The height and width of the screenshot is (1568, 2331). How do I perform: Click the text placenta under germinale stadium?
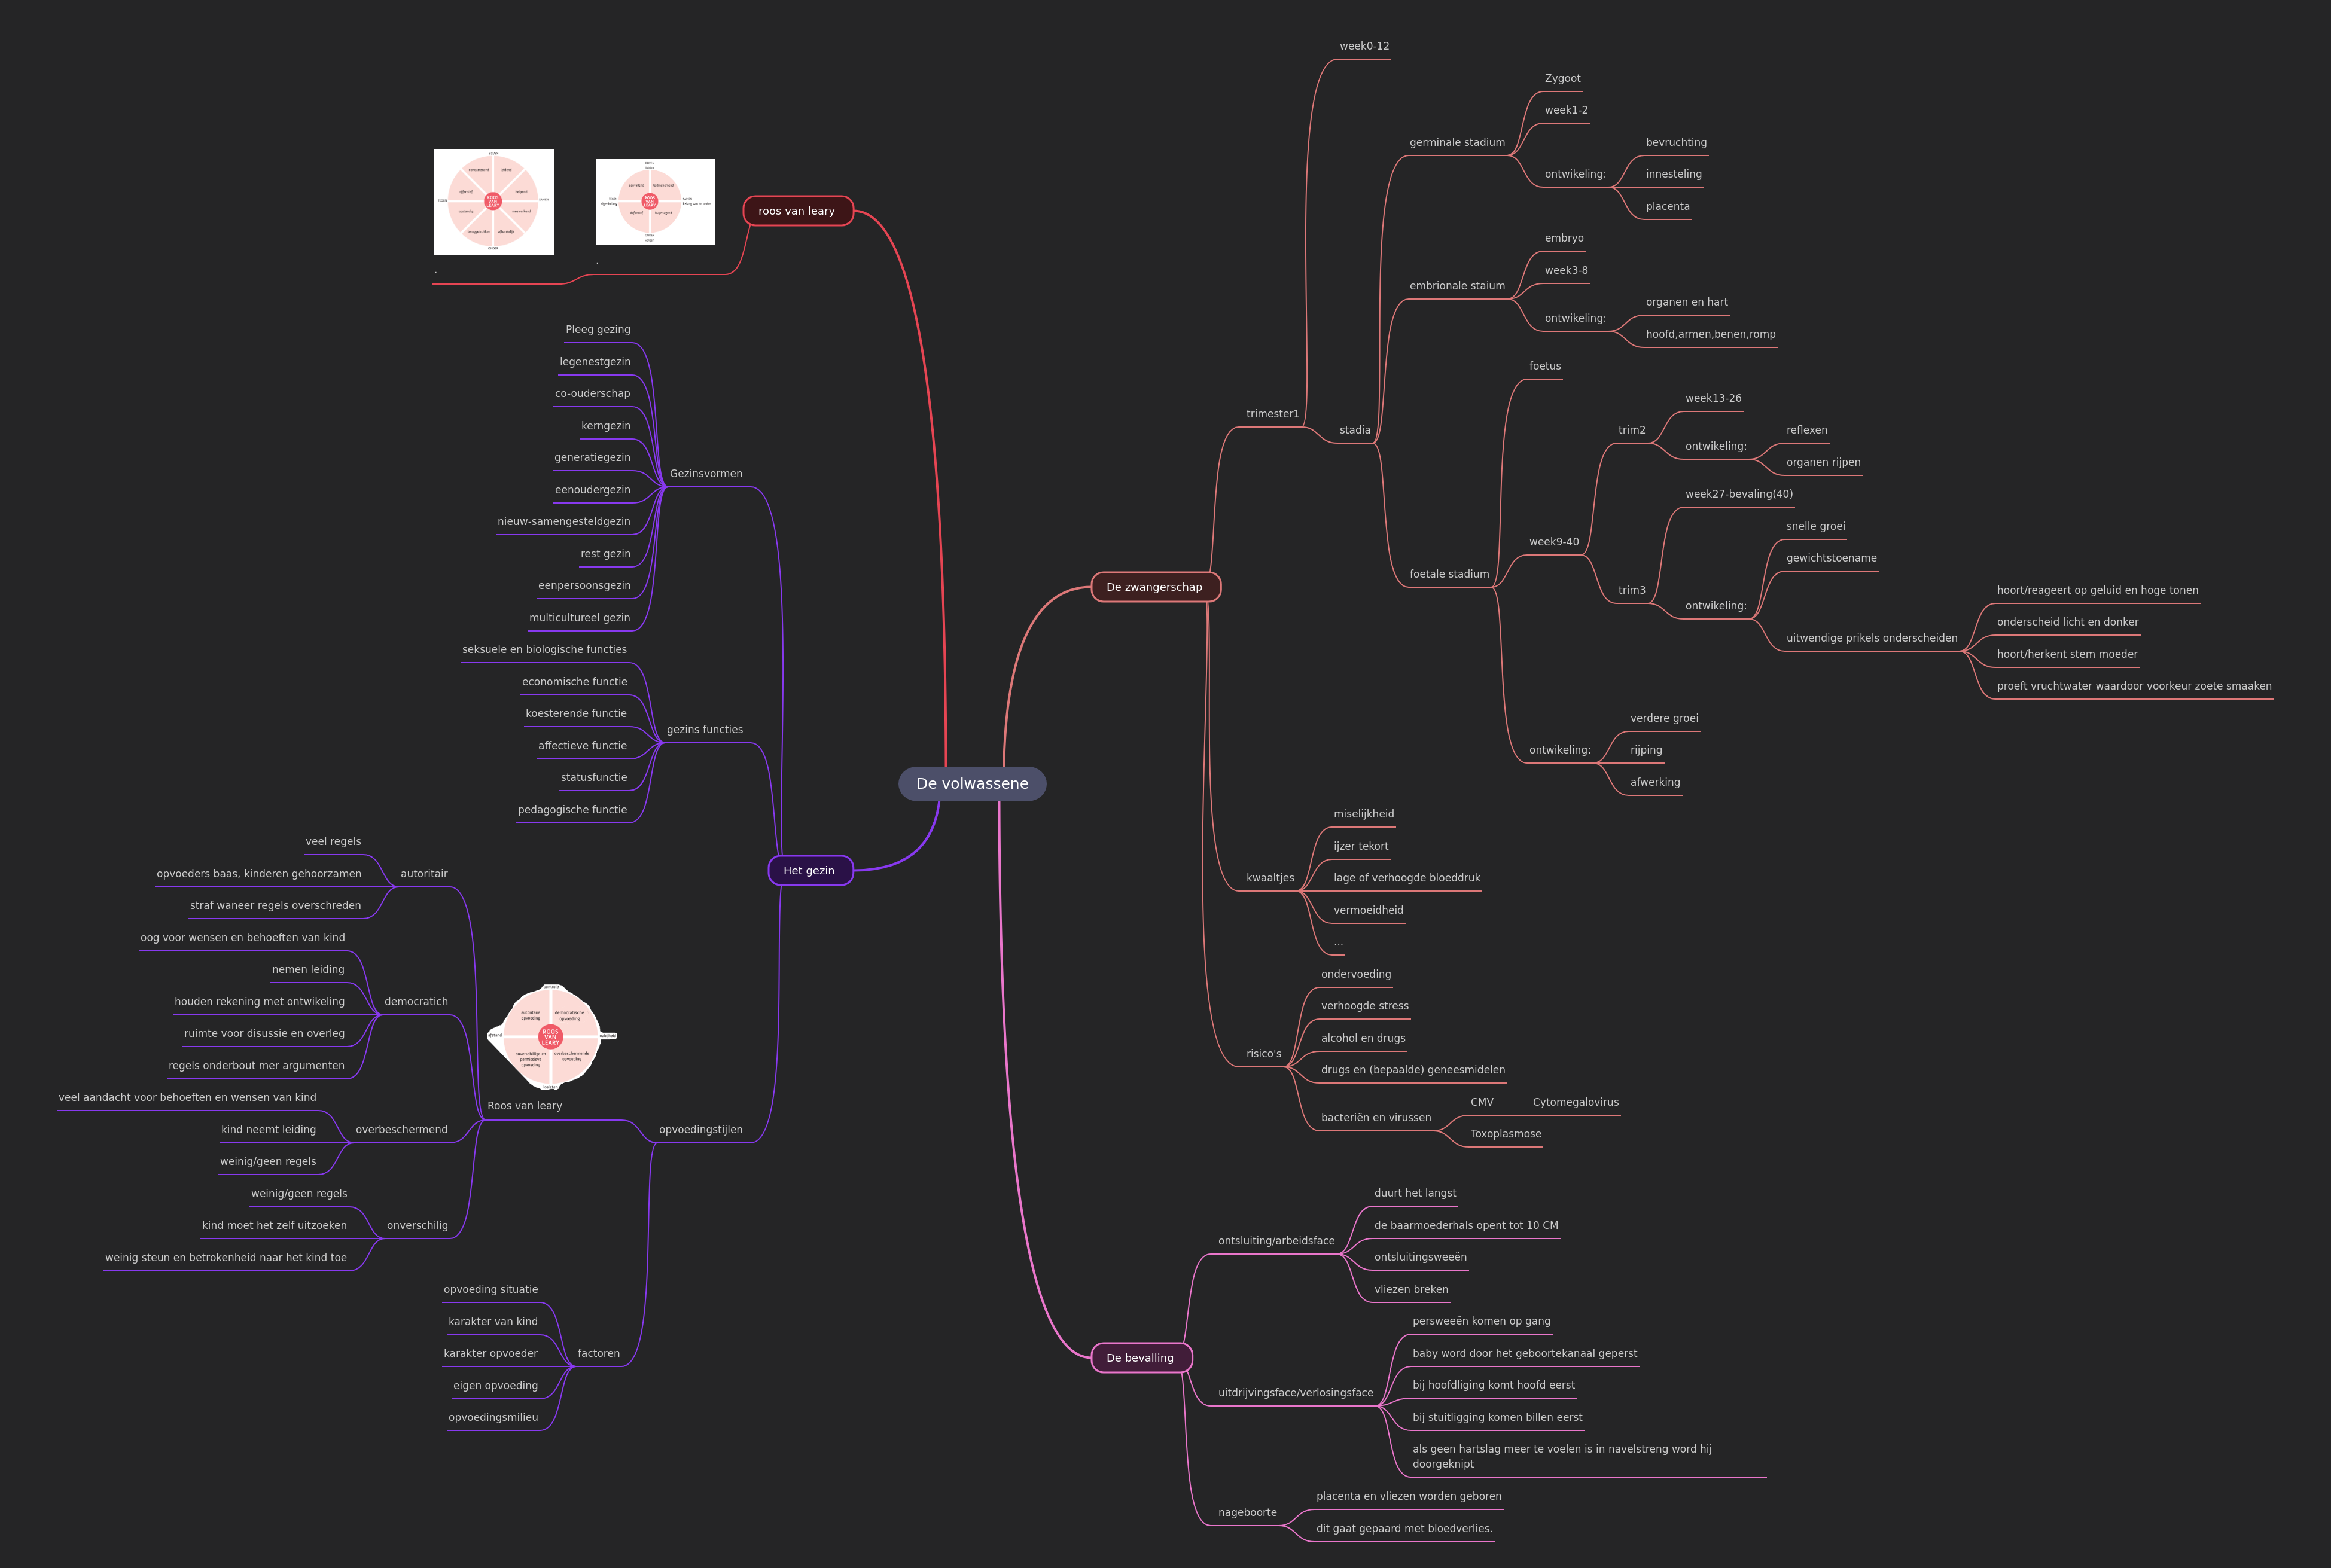tap(1668, 207)
